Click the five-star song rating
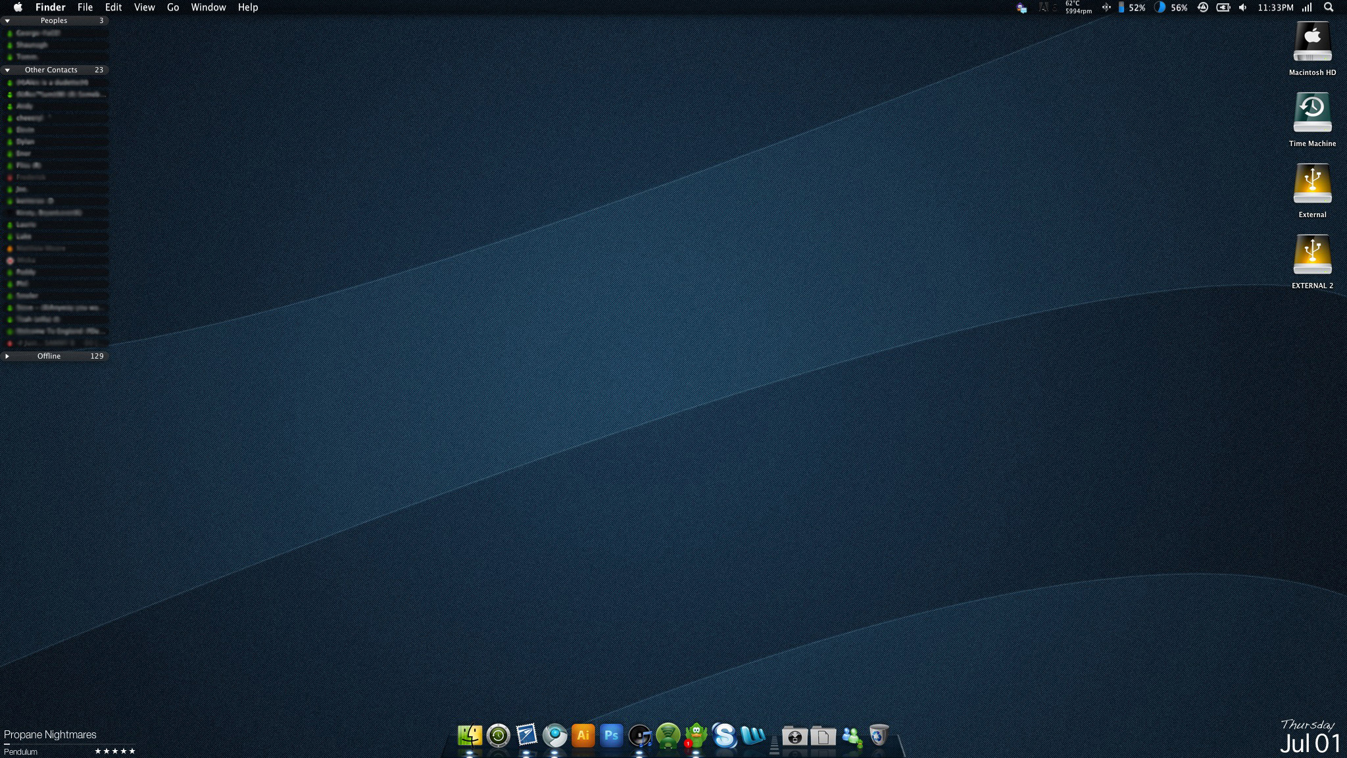Viewport: 1347px width, 758px height. (x=115, y=751)
